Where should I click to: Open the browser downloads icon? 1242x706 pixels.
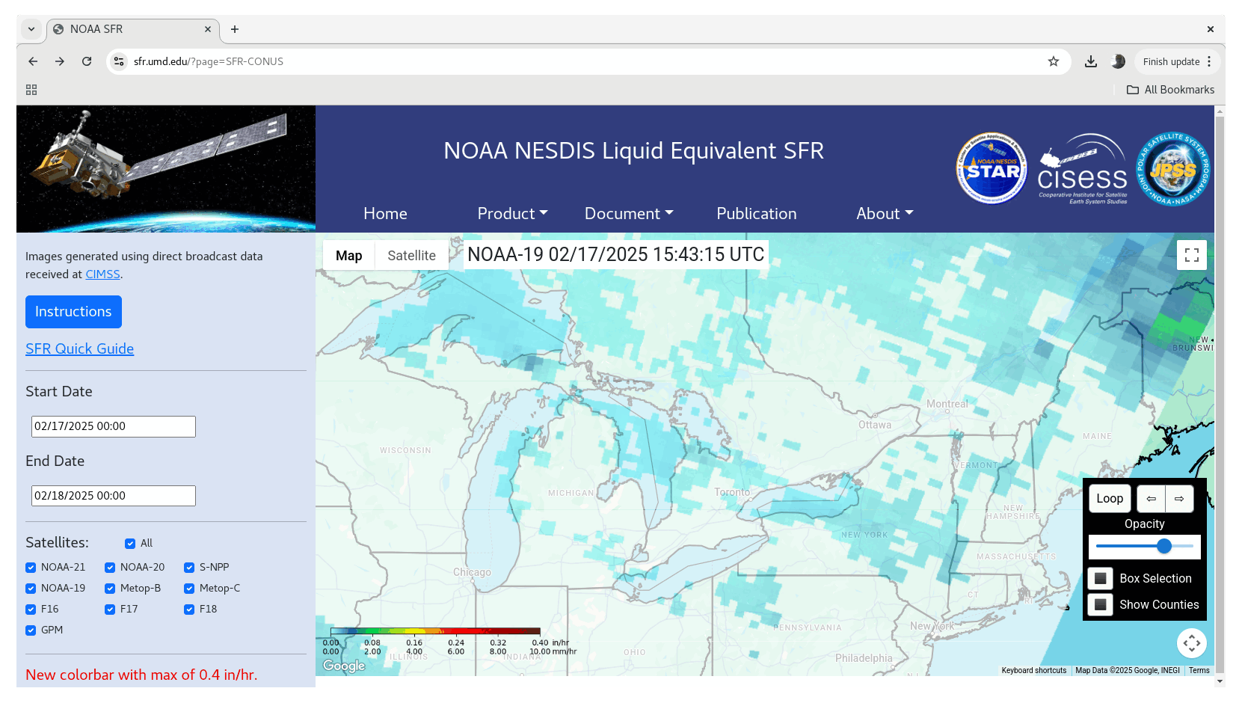coord(1091,61)
